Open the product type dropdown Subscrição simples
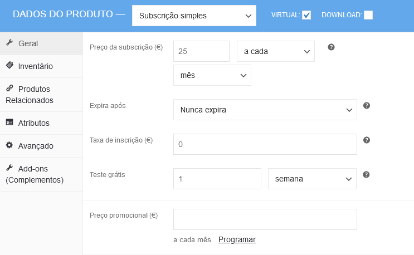 pyautogui.click(x=194, y=16)
